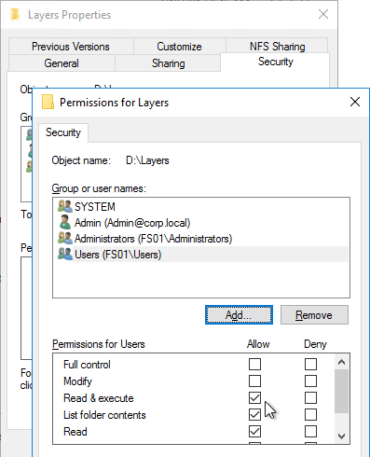Check Allow for Full control
Viewport: 370px width, 457px height.
(254, 364)
